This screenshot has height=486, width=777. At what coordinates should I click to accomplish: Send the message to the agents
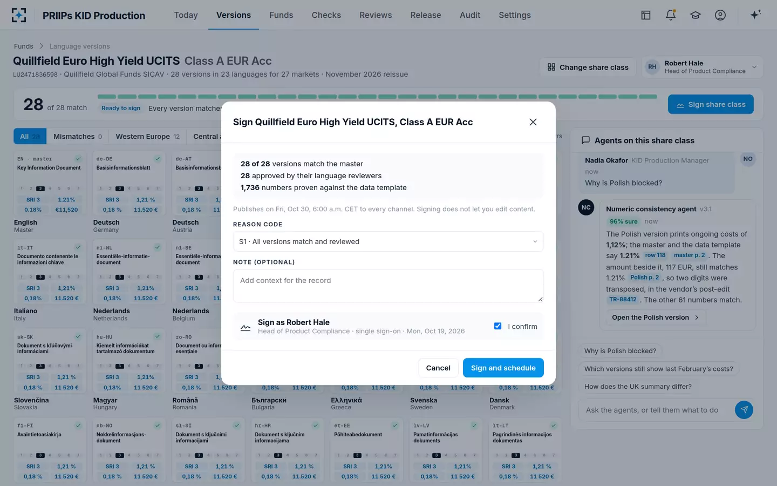[x=744, y=410]
